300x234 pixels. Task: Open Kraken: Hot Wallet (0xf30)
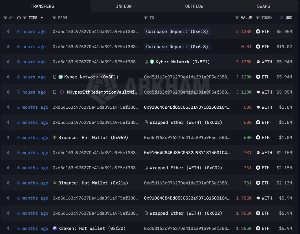point(92,228)
